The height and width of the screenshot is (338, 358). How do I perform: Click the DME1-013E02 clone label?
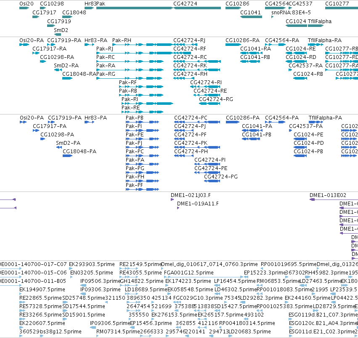tap(328, 195)
